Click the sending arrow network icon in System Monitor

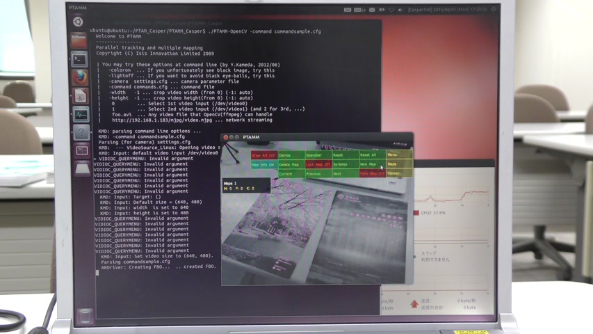[x=414, y=303]
